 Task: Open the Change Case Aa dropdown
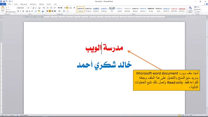coord(39,8)
